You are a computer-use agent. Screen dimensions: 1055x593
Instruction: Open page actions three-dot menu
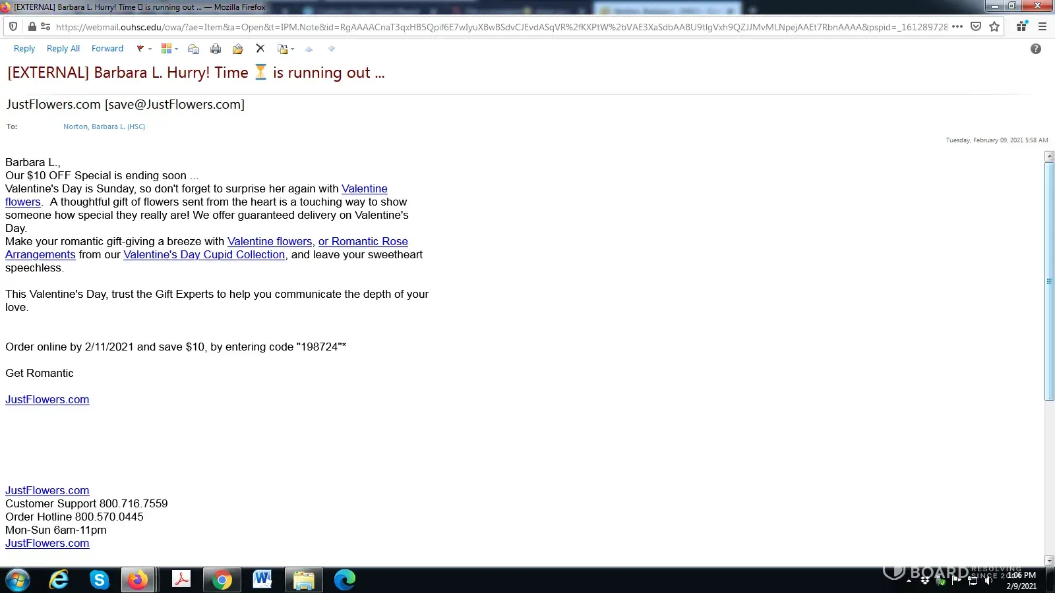957,27
